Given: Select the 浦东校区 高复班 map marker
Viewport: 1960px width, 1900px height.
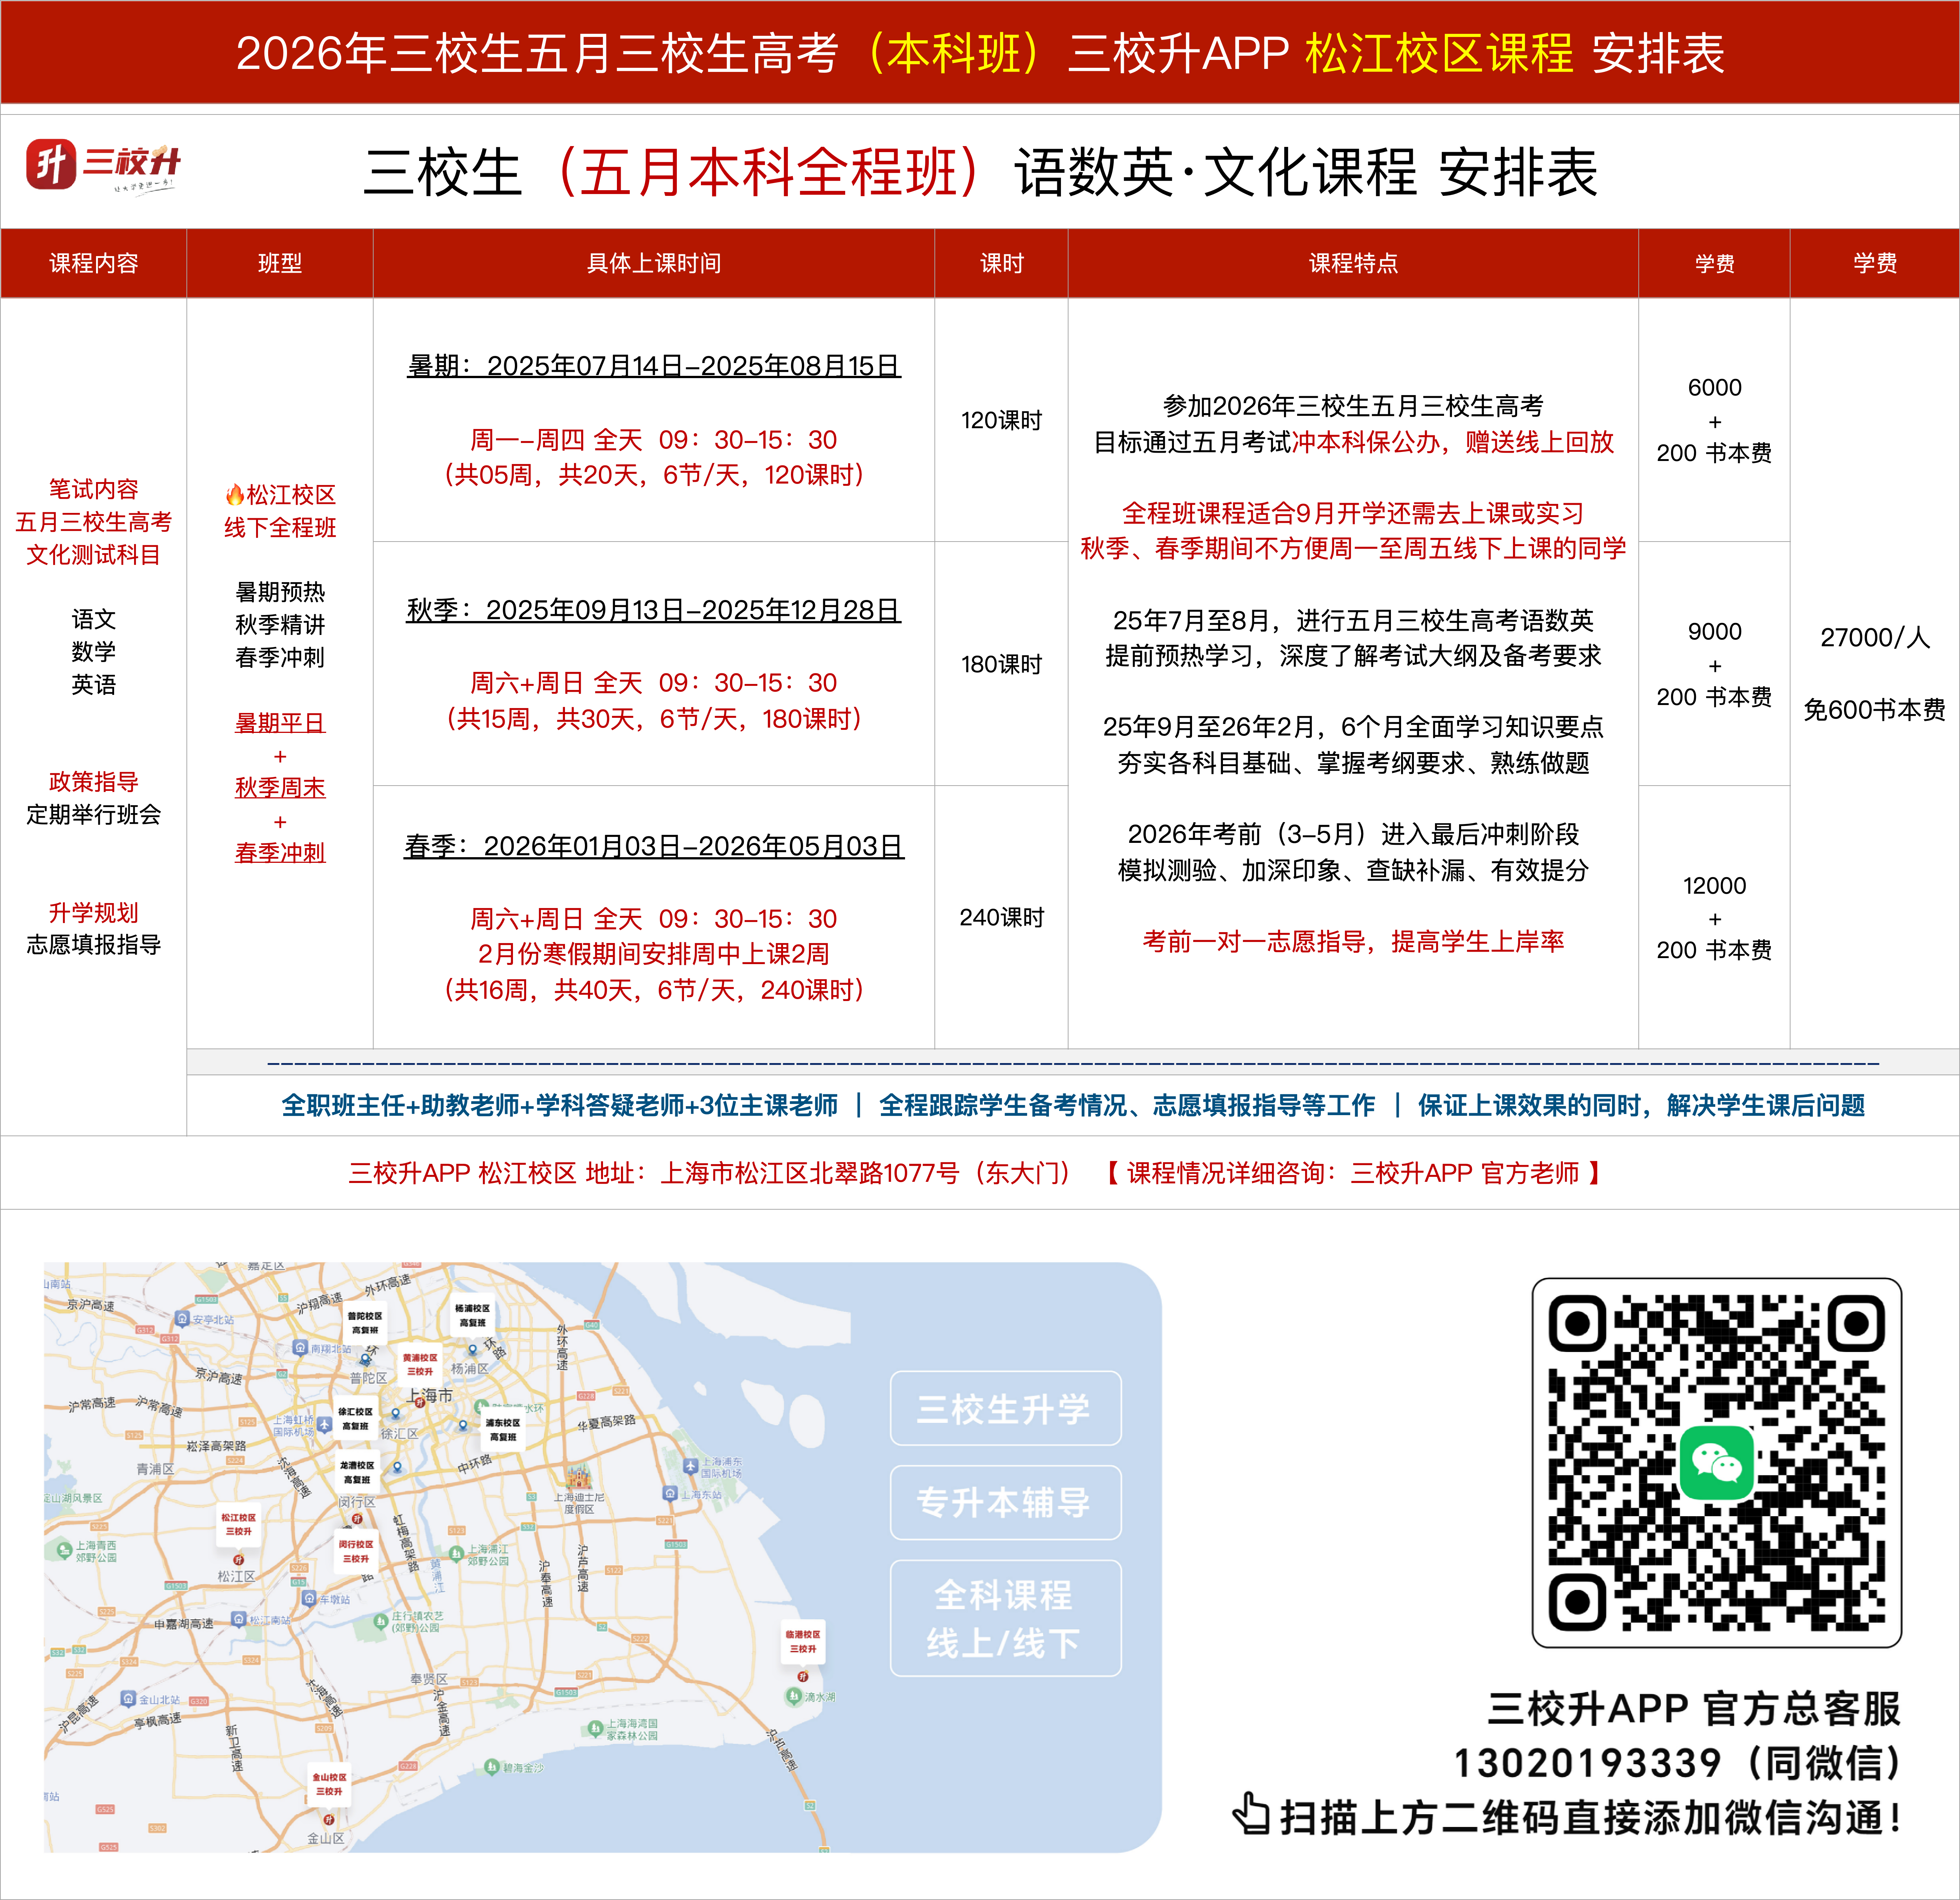Looking at the screenshot, I should point(503,1430).
